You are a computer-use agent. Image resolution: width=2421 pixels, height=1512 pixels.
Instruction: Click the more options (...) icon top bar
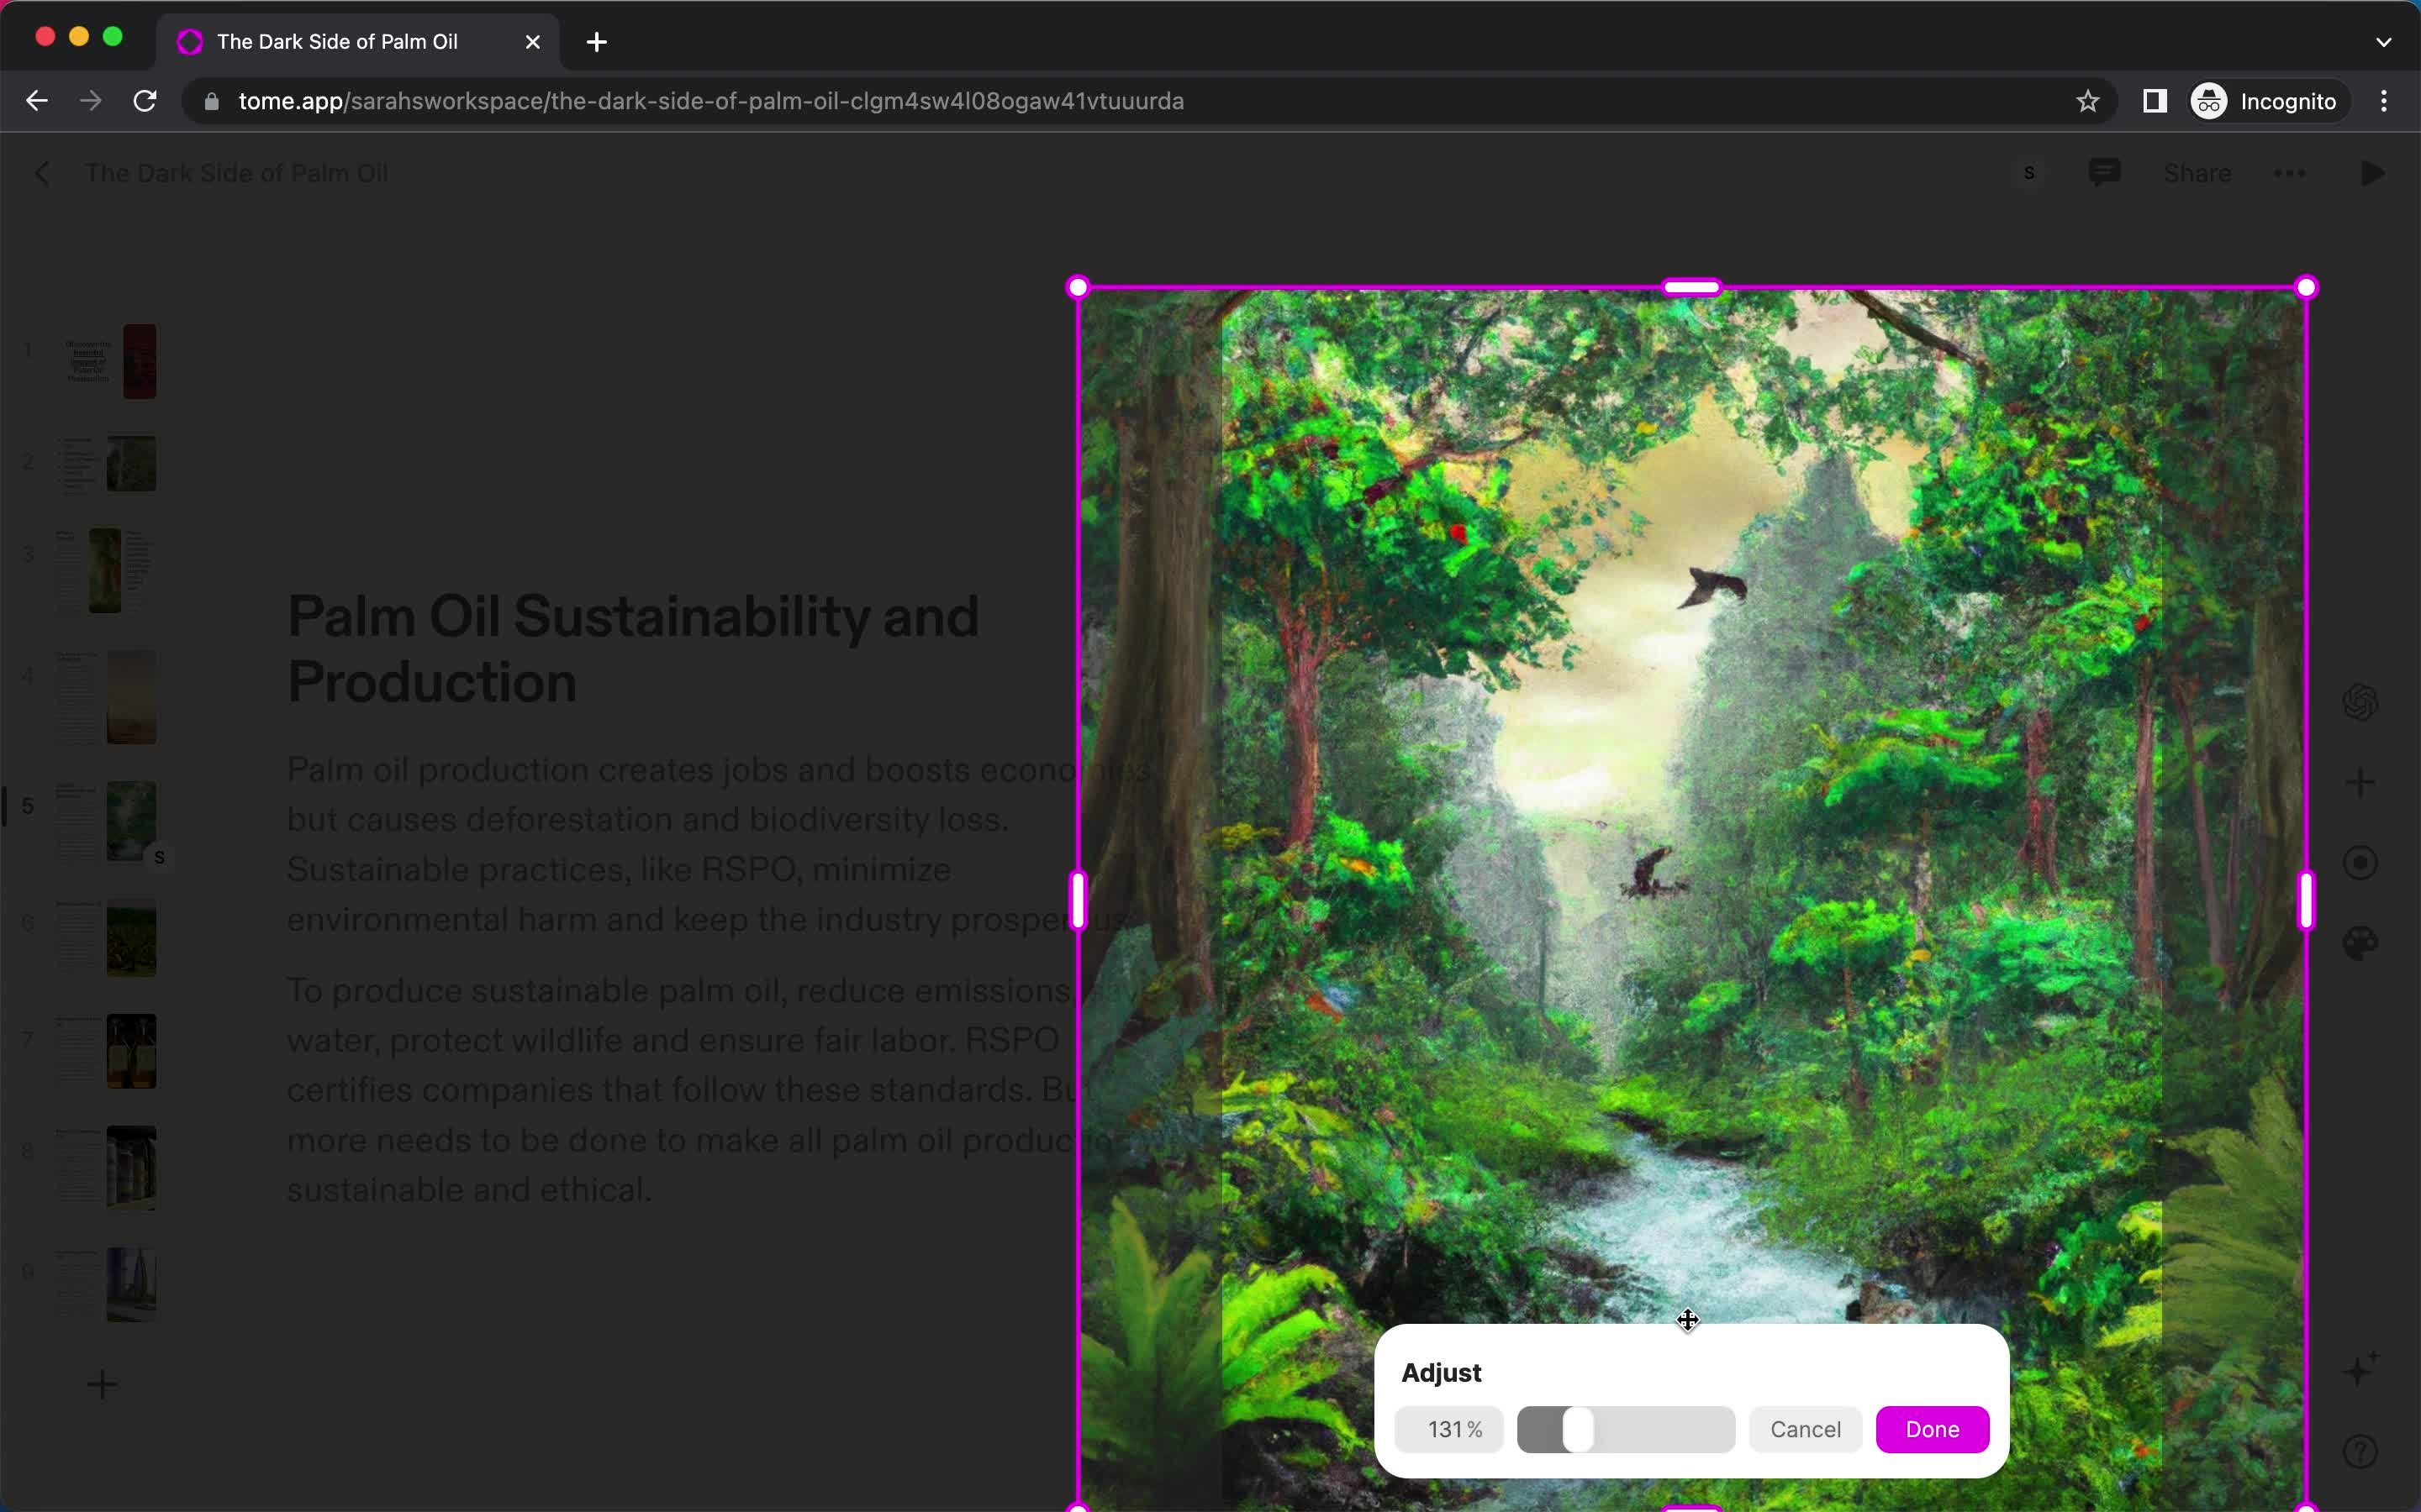click(2290, 172)
